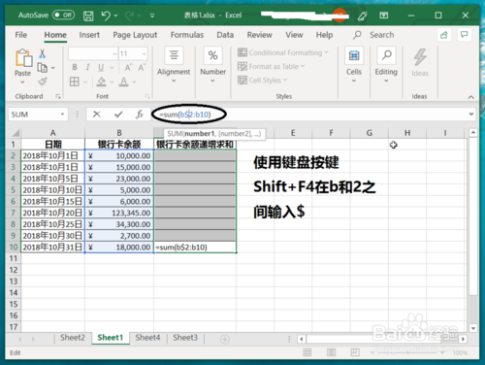Click Increase Font Size icon
This screenshot has width=485, height=365.
tap(128, 67)
